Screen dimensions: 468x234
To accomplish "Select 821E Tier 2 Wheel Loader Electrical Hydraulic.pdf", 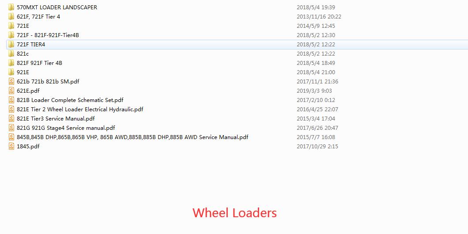I will tap(80, 109).
